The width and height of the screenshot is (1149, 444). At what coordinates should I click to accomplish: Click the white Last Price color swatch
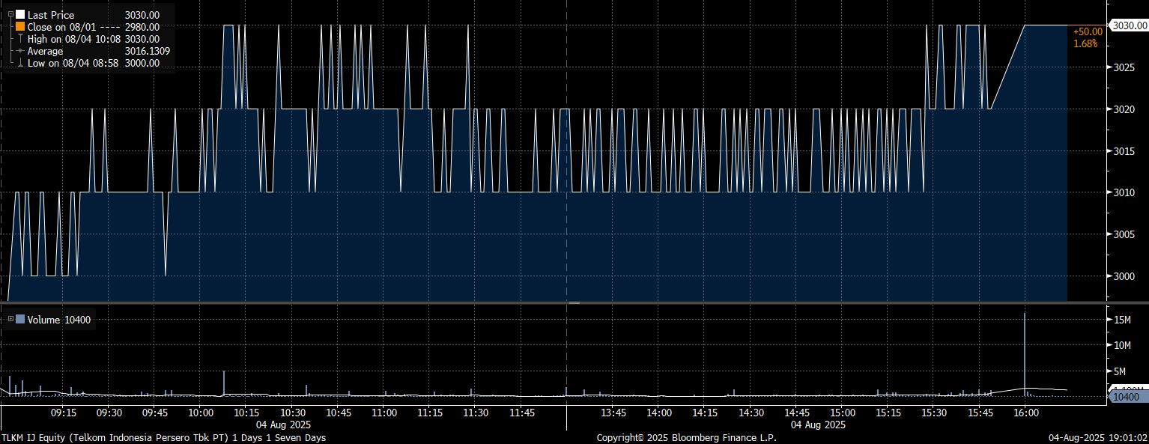point(20,14)
